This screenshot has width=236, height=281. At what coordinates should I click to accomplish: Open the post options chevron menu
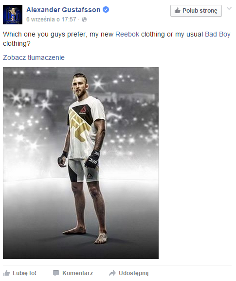coord(229,8)
